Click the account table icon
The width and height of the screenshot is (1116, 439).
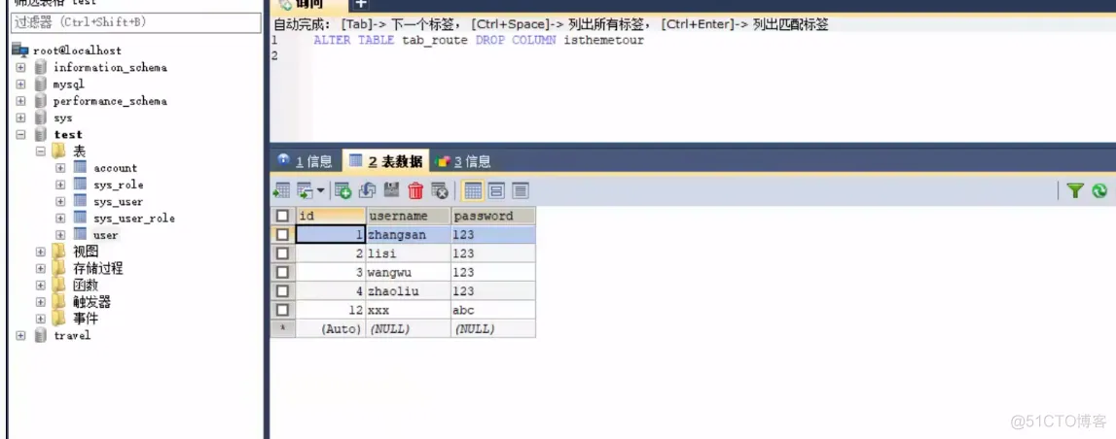pos(80,168)
